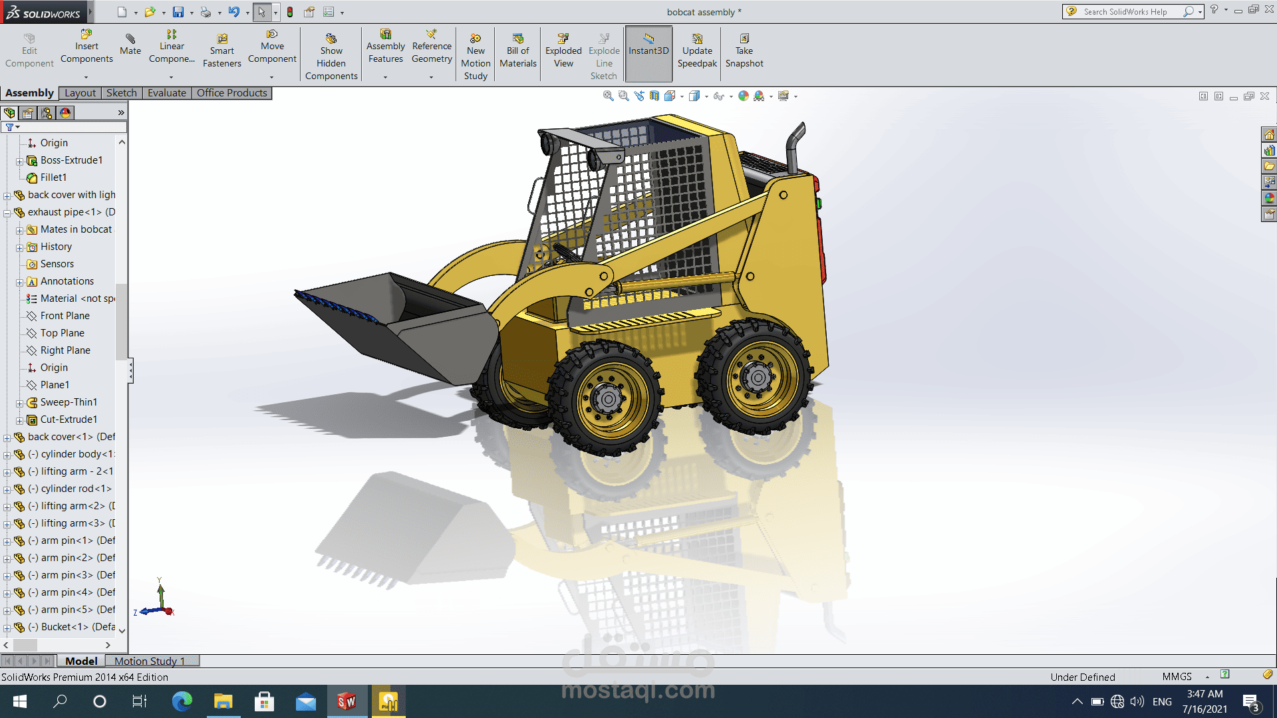Expand the Boss-Extrude1 feature node

coord(20,161)
